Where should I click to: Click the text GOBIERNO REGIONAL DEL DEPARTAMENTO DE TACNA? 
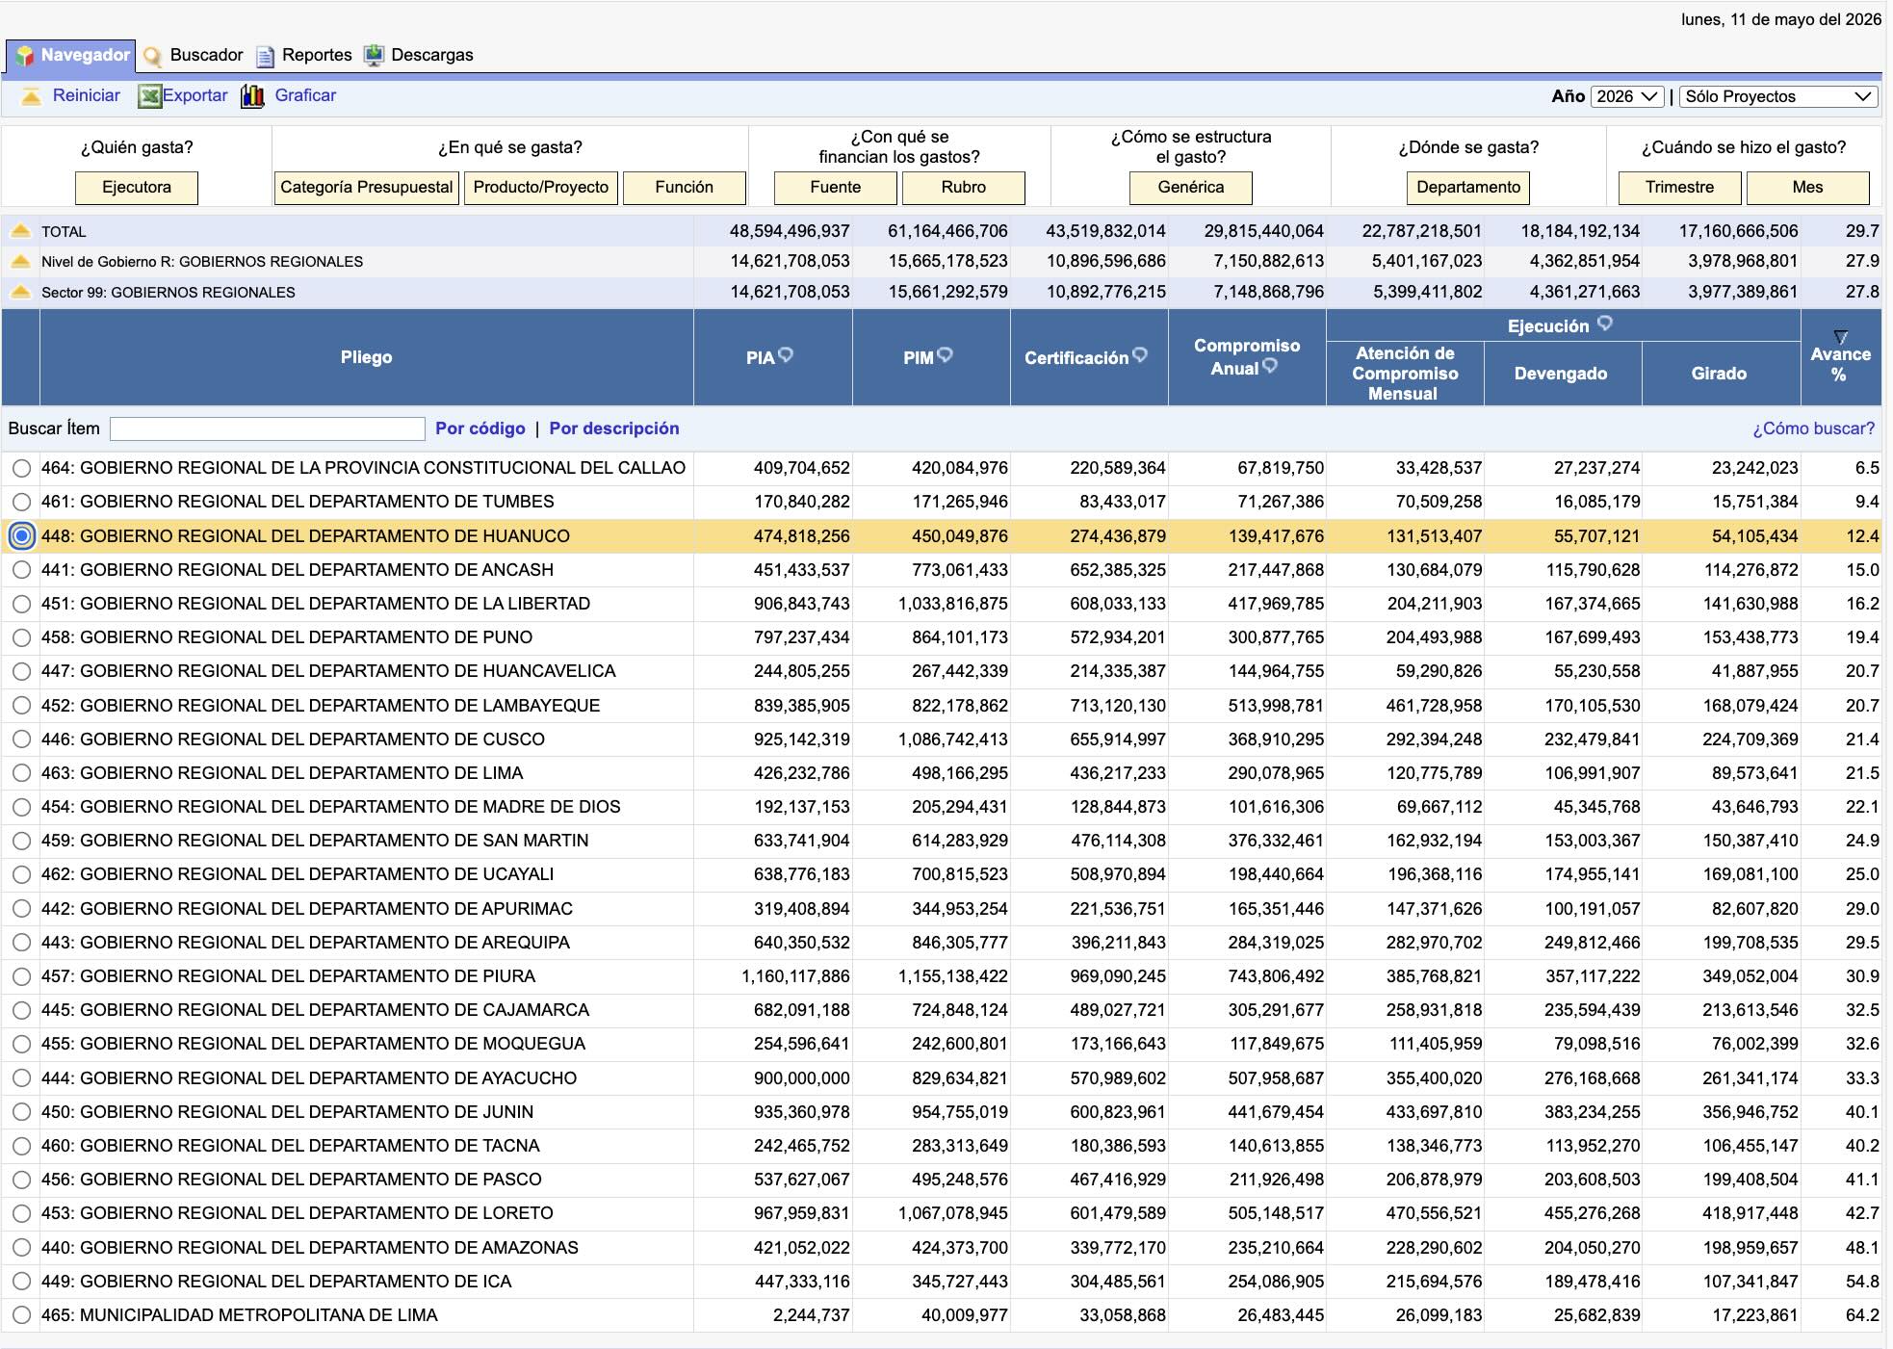310,1146
